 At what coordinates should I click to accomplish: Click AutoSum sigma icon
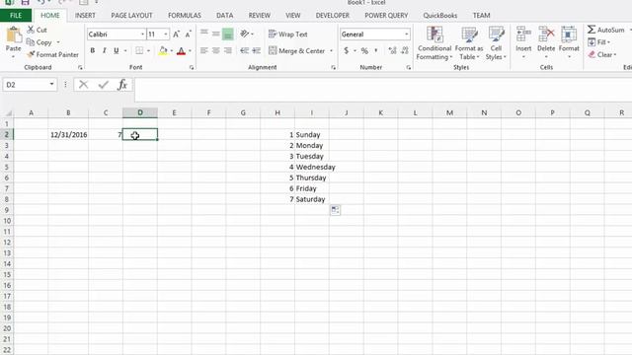click(592, 30)
